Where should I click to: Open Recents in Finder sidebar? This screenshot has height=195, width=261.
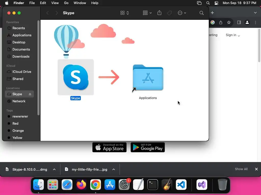(x=18, y=28)
